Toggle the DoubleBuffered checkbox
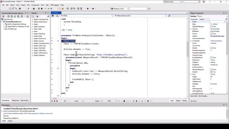 [x=211, y=57]
